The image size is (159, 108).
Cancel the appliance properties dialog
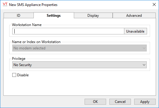tap(120, 102)
